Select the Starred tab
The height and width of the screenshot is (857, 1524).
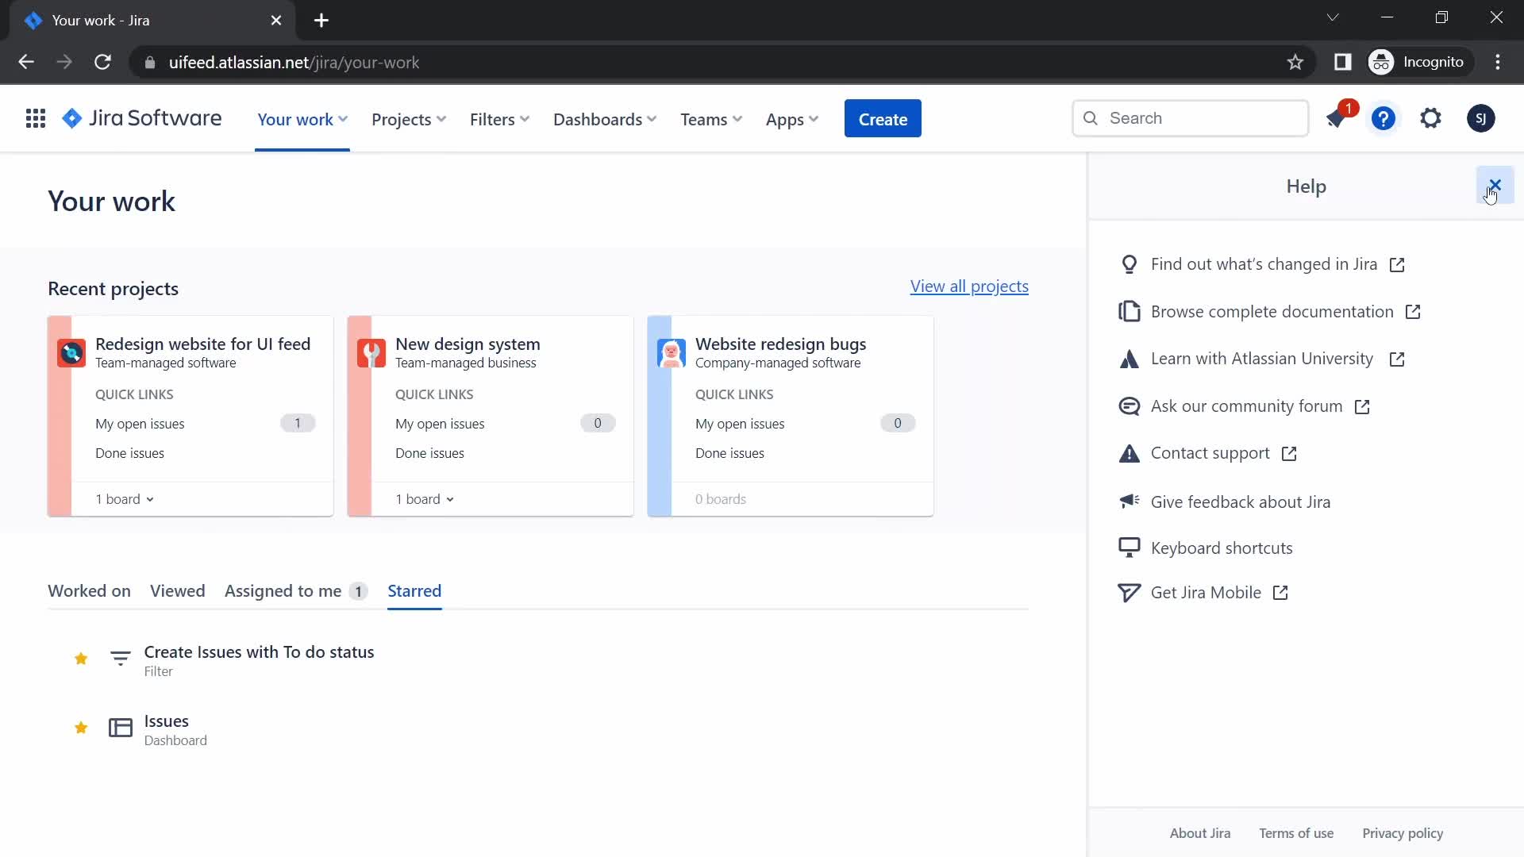pyautogui.click(x=414, y=591)
